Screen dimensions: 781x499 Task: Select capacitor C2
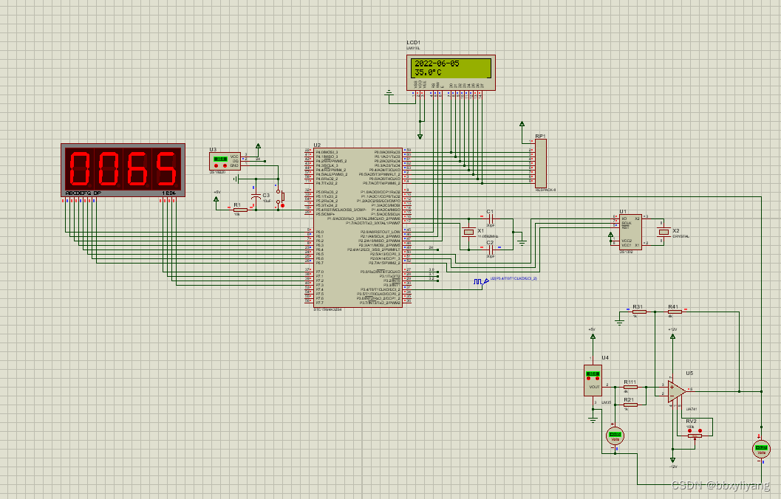pyautogui.click(x=490, y=250)
